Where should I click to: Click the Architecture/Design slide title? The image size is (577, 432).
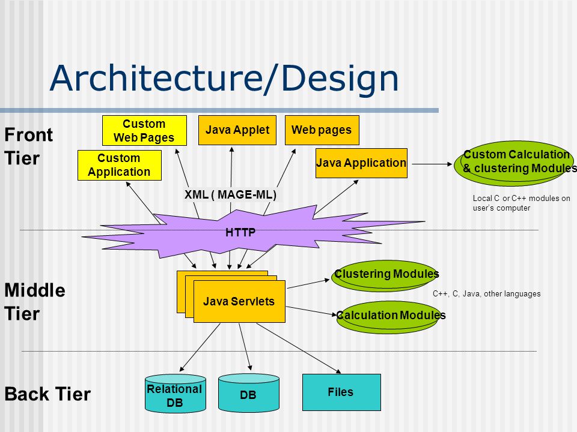tap(224, 79)
